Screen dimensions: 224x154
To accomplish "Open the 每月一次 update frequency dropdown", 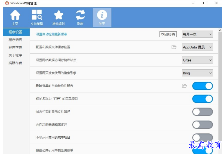I will coord(197,34).
